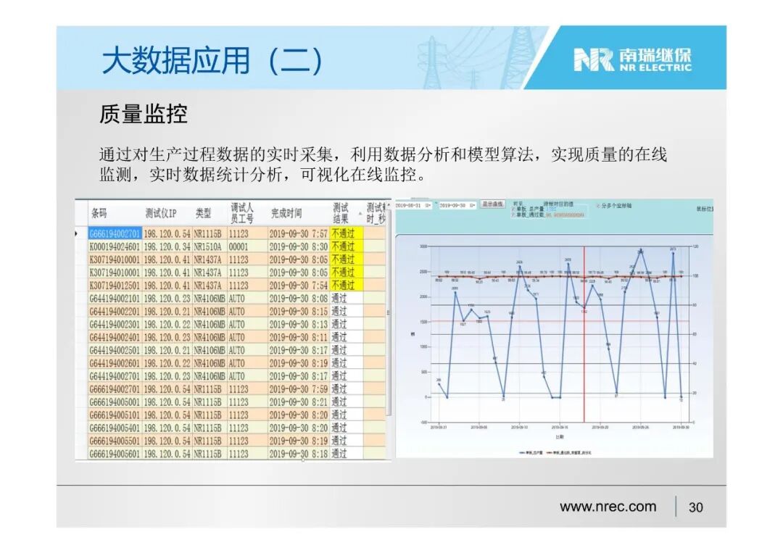Screen dimensions: 783x553
Task: Click completion time 2019-09-30 7:54
Action: tap(298, 286)
